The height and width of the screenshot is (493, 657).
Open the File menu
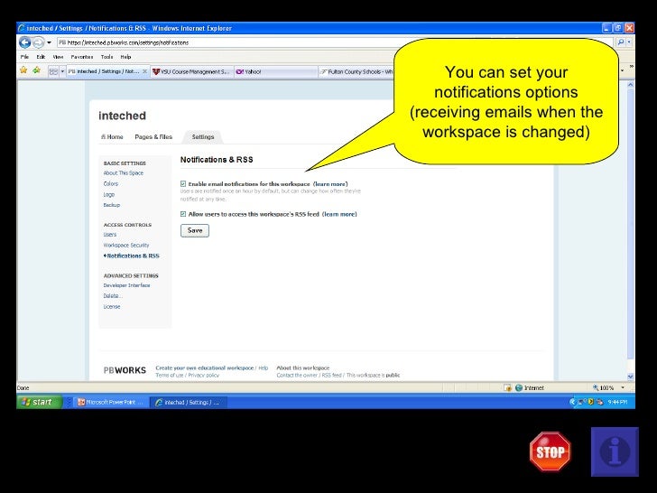point(24,57)
